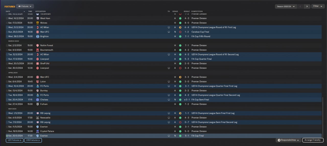Toggle the selection circle on Sat, 13/4/2024 Burnley row
This screenshot has width=327, height=146.
[x=7, y=91]
